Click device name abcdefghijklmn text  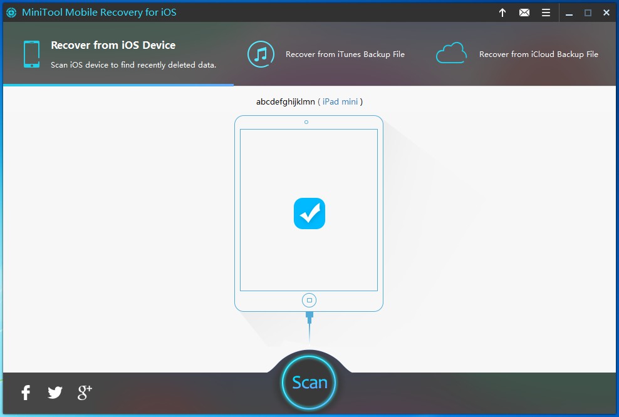pos(286,102)
